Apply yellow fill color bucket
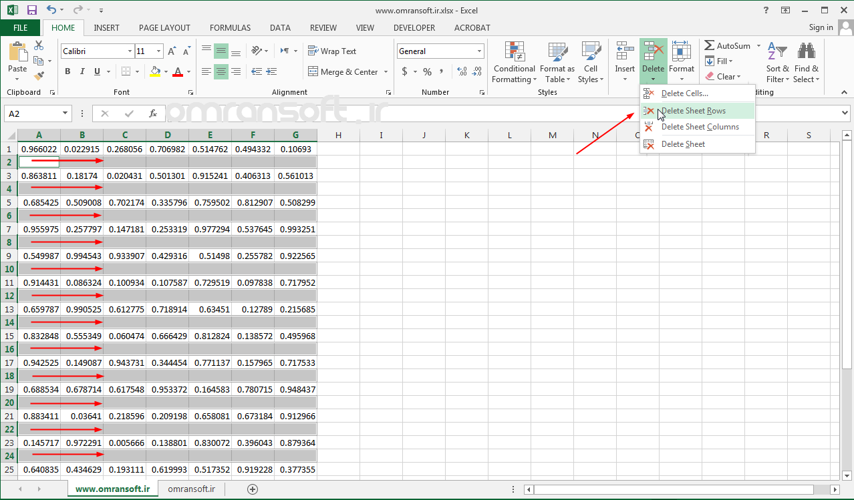Viewport: 854px width, 500px height. click(155, 71)
